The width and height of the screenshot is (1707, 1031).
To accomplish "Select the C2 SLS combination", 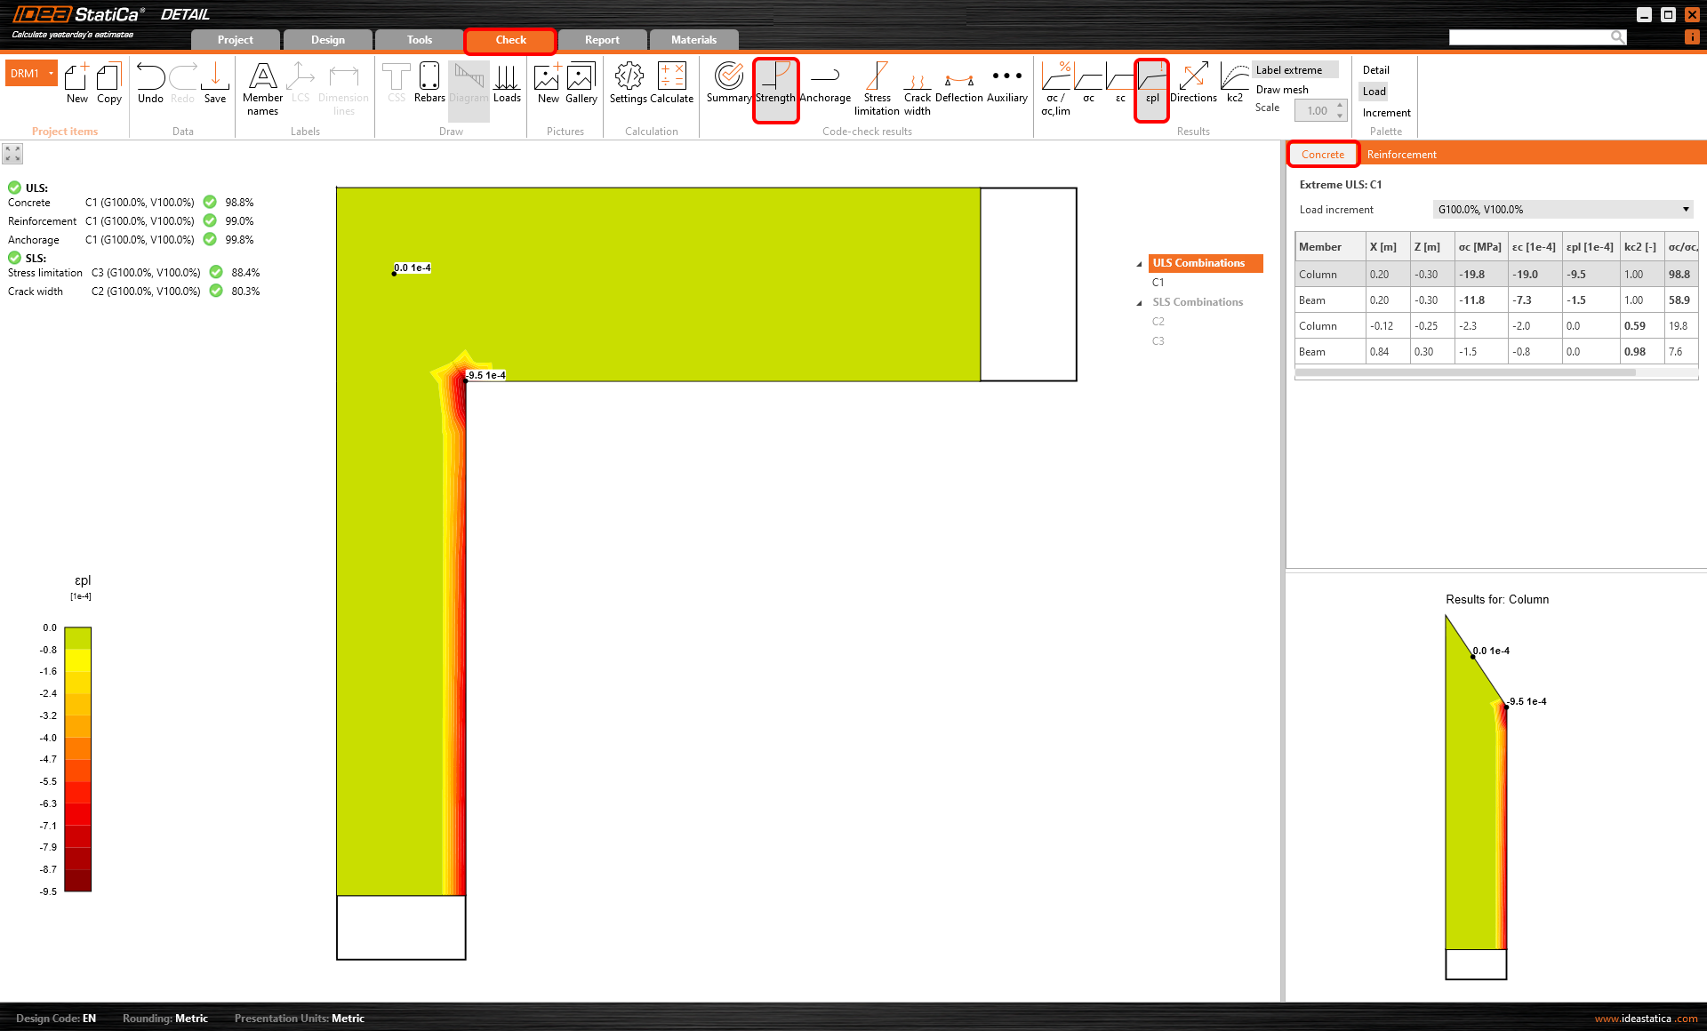I will [1158, 322].
